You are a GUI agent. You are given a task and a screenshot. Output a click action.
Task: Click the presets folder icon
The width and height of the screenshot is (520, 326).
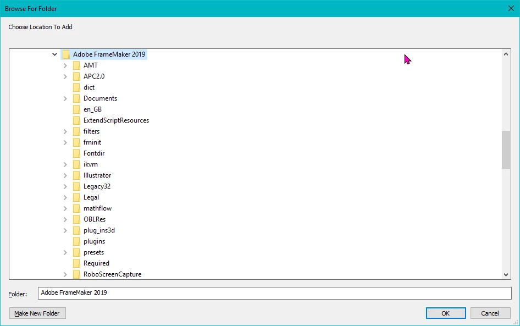(76, 252)
